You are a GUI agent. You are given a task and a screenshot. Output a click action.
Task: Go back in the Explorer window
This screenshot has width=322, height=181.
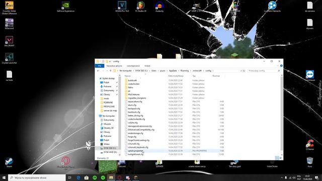pos(98,71)
